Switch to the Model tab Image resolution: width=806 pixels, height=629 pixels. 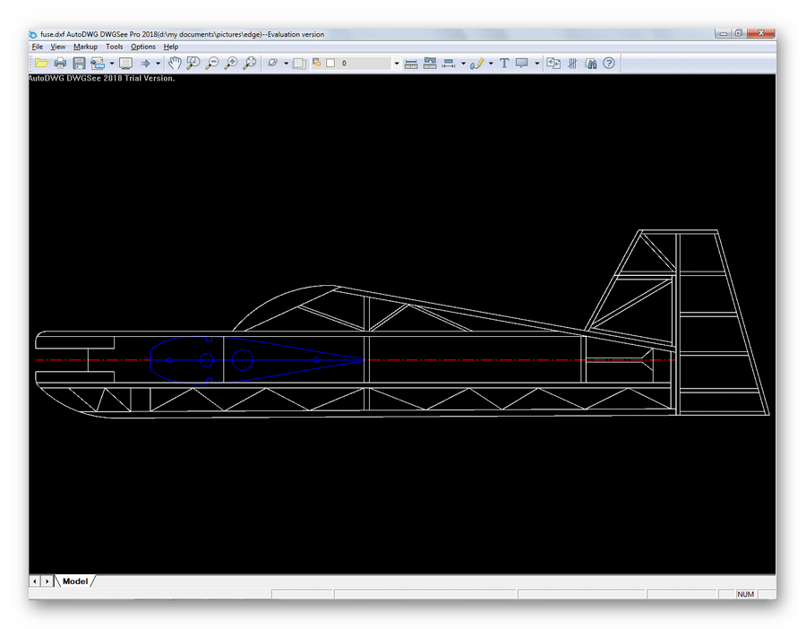click(75, 582)
